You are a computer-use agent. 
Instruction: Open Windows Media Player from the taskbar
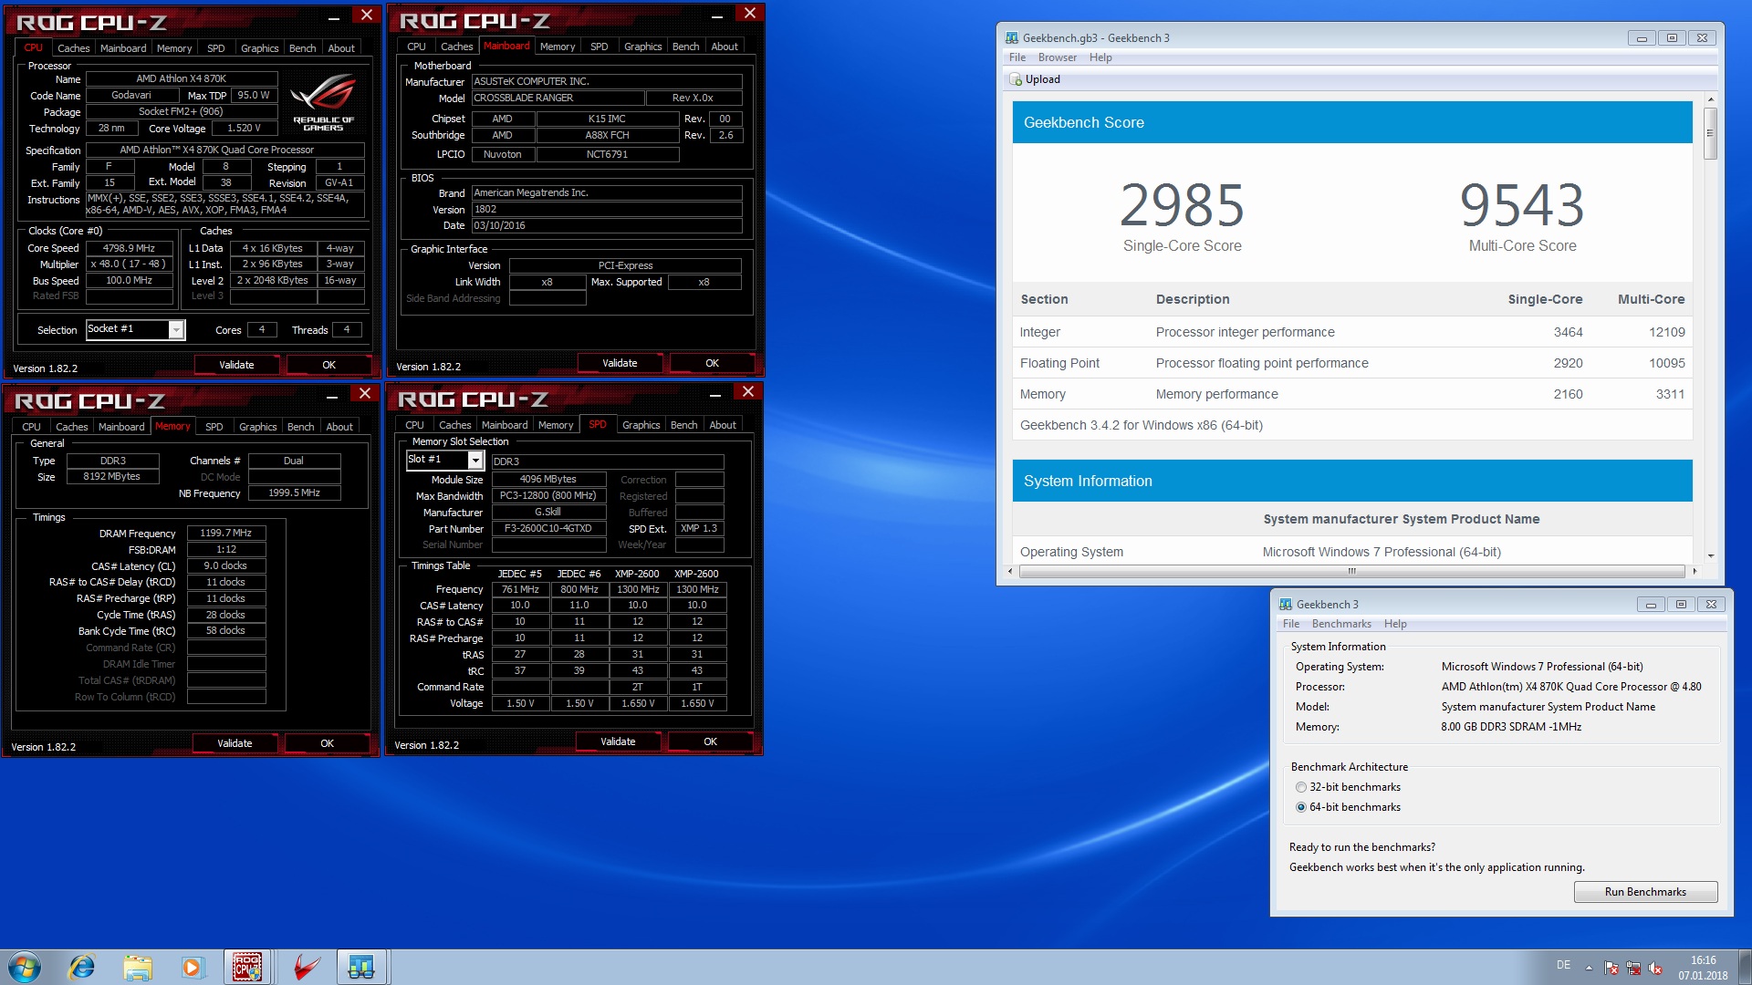(x=192, y=967)
